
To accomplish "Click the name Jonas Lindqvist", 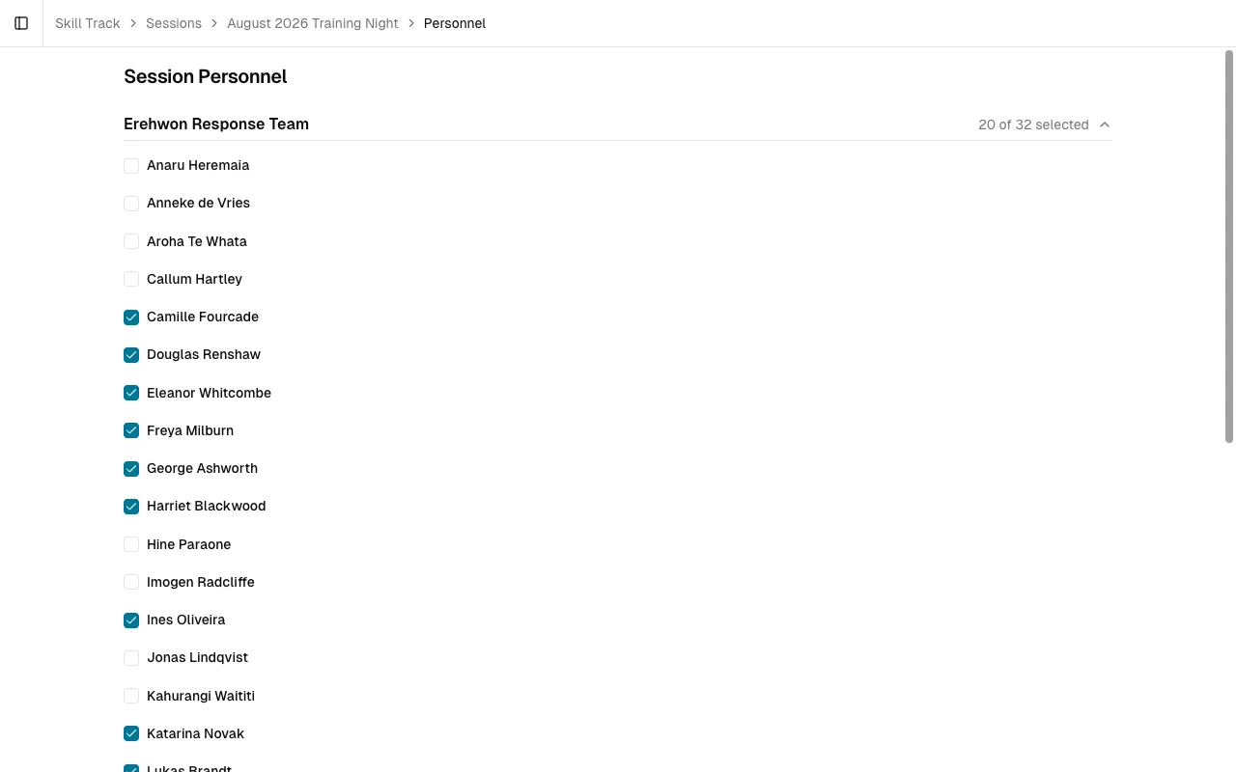I will (197, 657).
